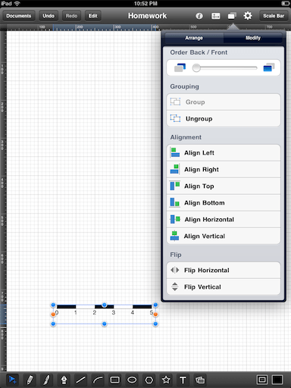Select the rectangle shape tool
Image resolution: width=291 pixels, height=388 pixels.
pyautogui.click(x=115, y=380)
